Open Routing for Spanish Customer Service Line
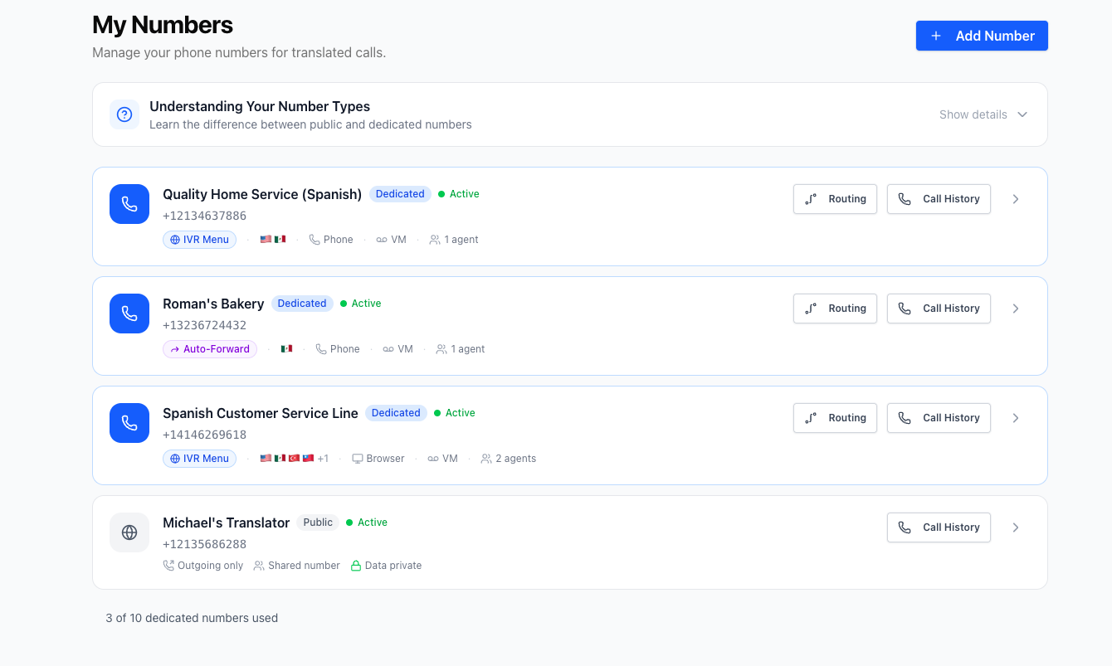 click(x=835, y=418)
